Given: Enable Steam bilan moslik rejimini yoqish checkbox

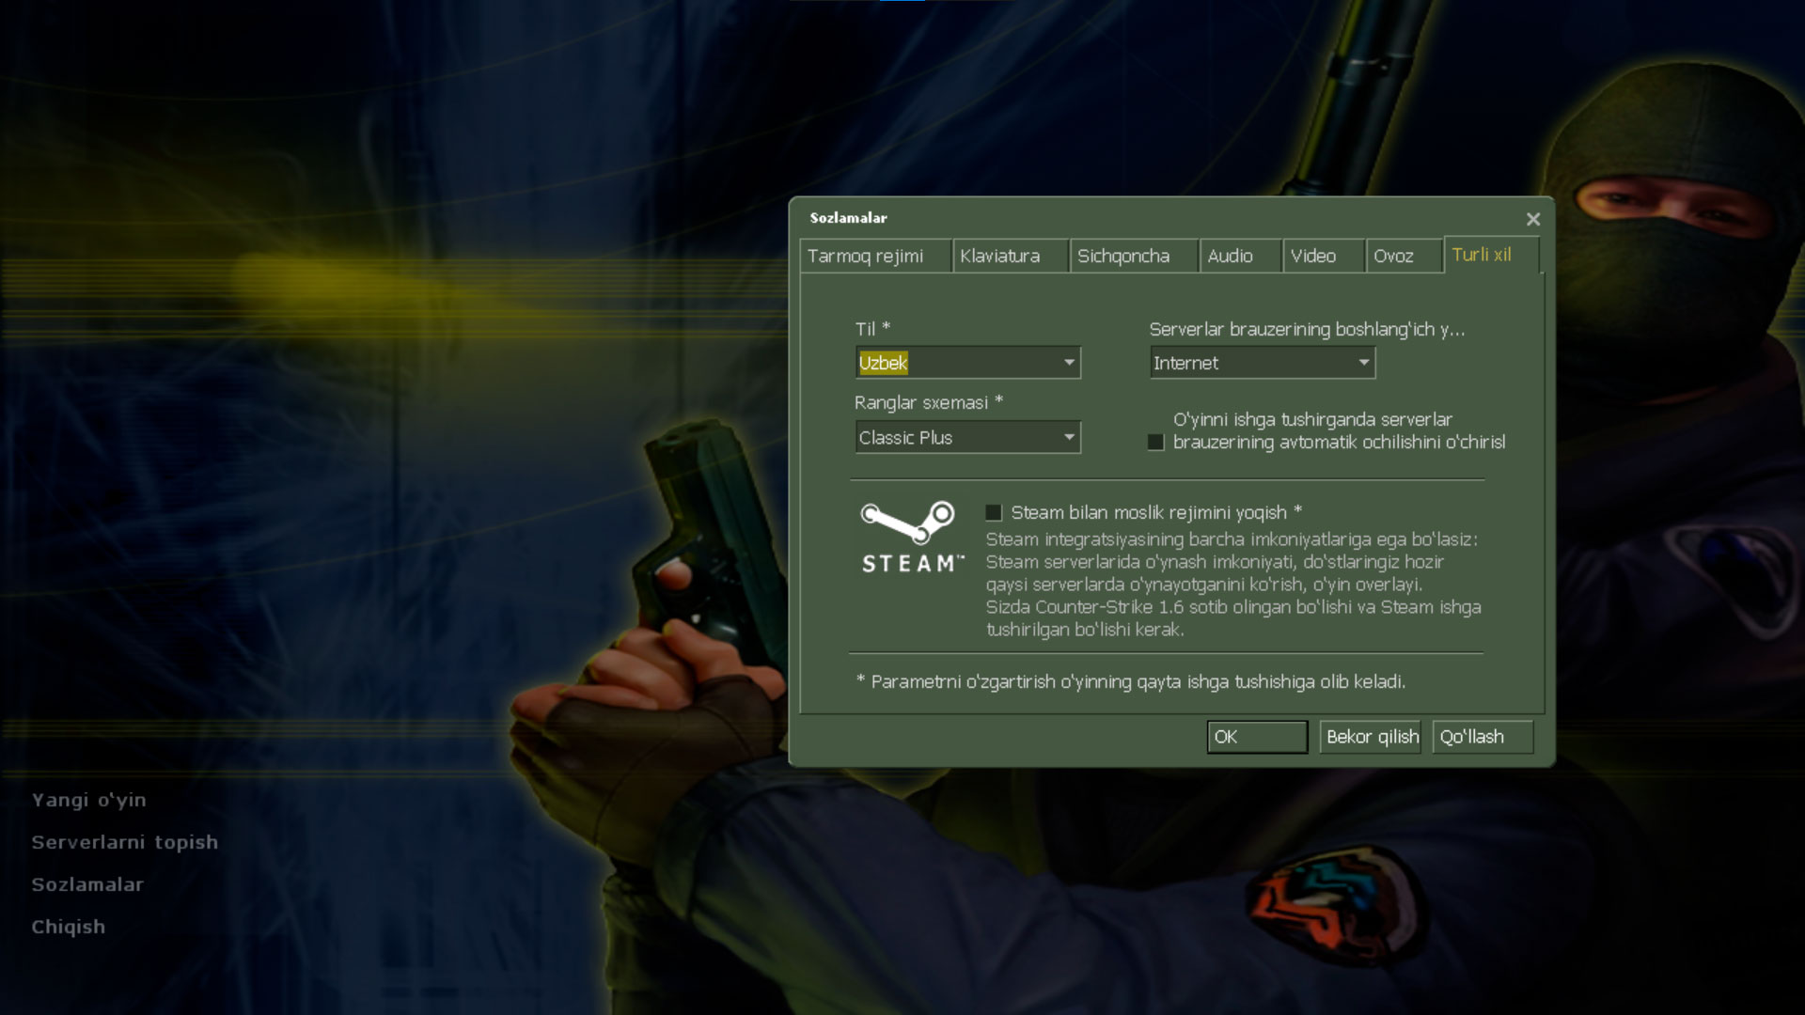Looking at the screenshot, I should pyautogui.click(x=994, y=512).
